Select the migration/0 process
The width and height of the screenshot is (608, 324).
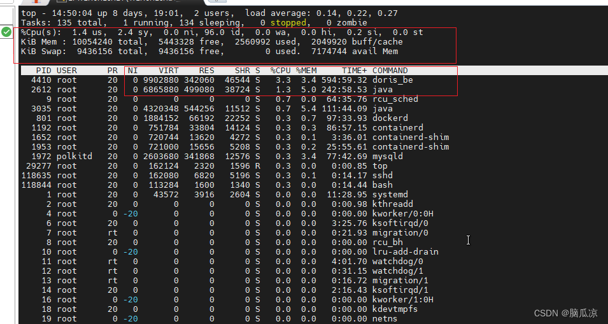[400, 232]
